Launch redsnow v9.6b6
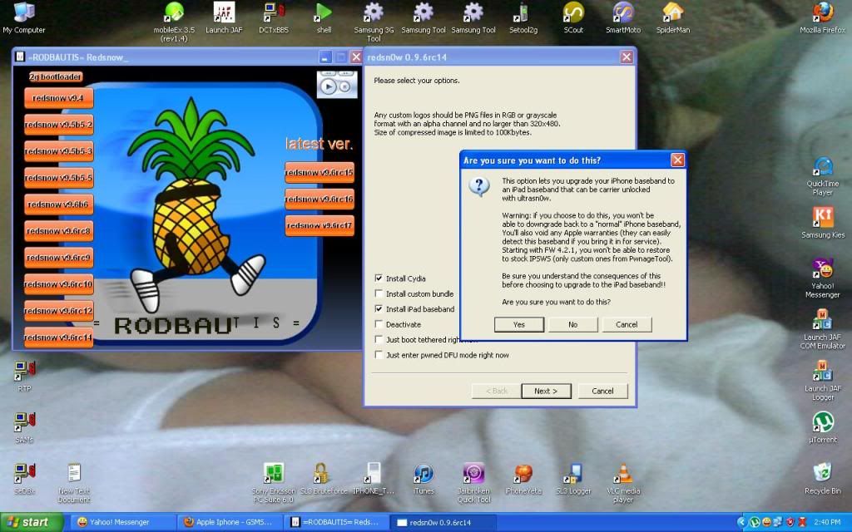This screenshot has height=532, width=852. coord(58,204)
